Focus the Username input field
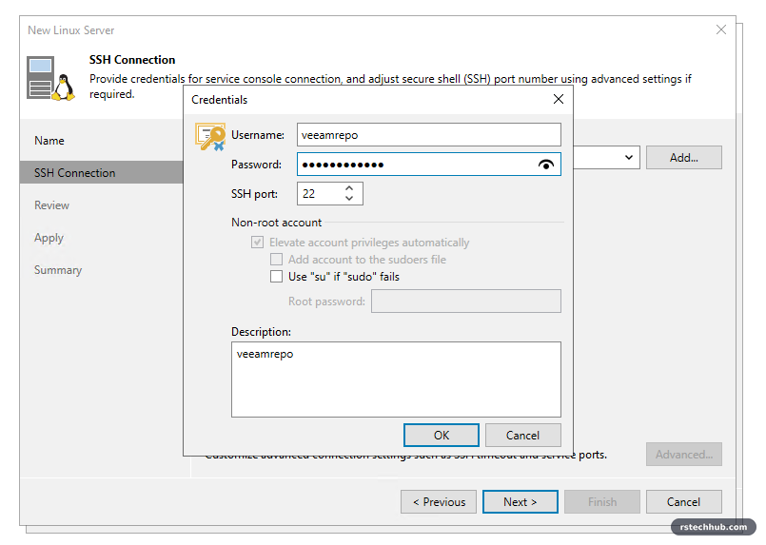 coord(429,135)
